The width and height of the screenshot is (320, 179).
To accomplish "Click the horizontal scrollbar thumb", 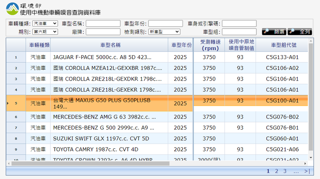I will click(90, 163).
